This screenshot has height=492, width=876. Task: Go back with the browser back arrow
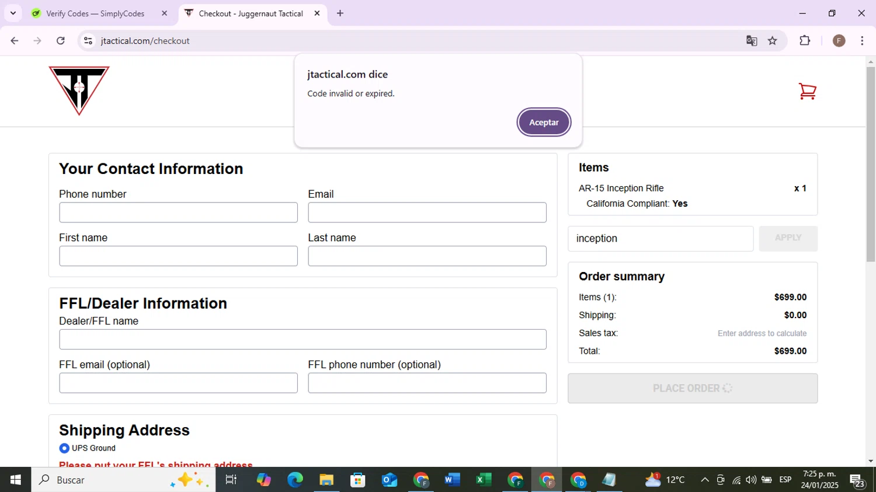(15, 41)
